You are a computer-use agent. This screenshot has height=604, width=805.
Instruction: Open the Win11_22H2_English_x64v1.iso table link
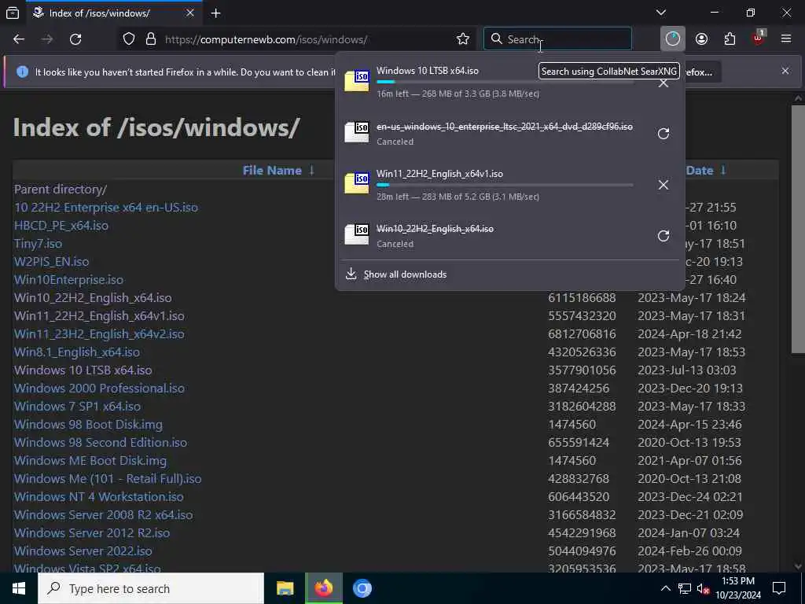click(x=99, y=316)
